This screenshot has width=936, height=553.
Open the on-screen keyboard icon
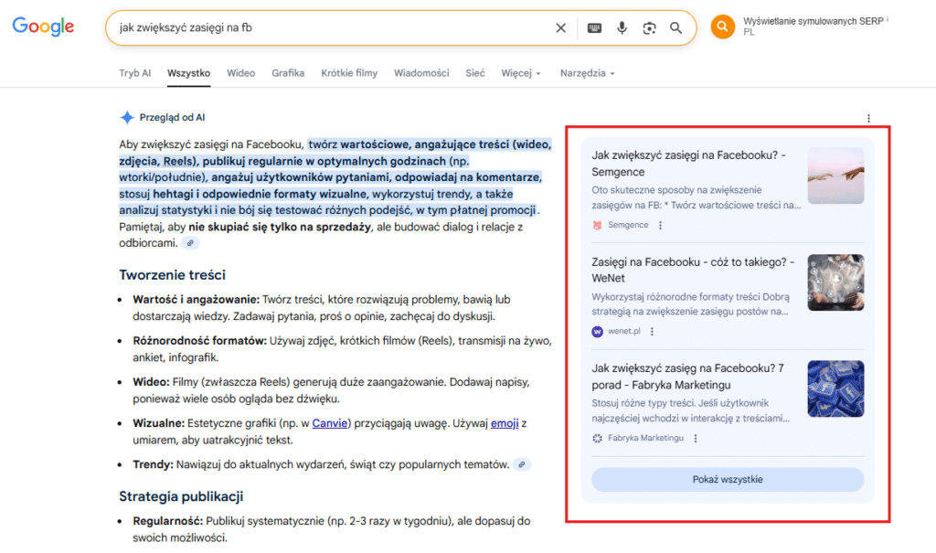pos(593,27)
